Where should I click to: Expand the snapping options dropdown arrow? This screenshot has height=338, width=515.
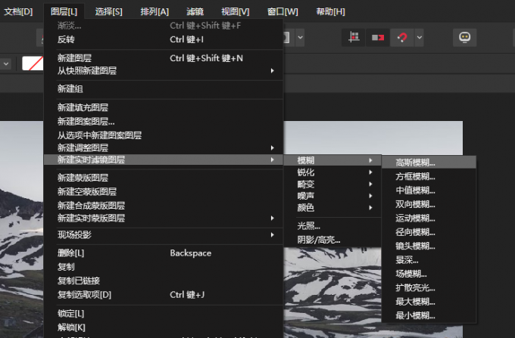pyautogui.click(x=419, y=37)
